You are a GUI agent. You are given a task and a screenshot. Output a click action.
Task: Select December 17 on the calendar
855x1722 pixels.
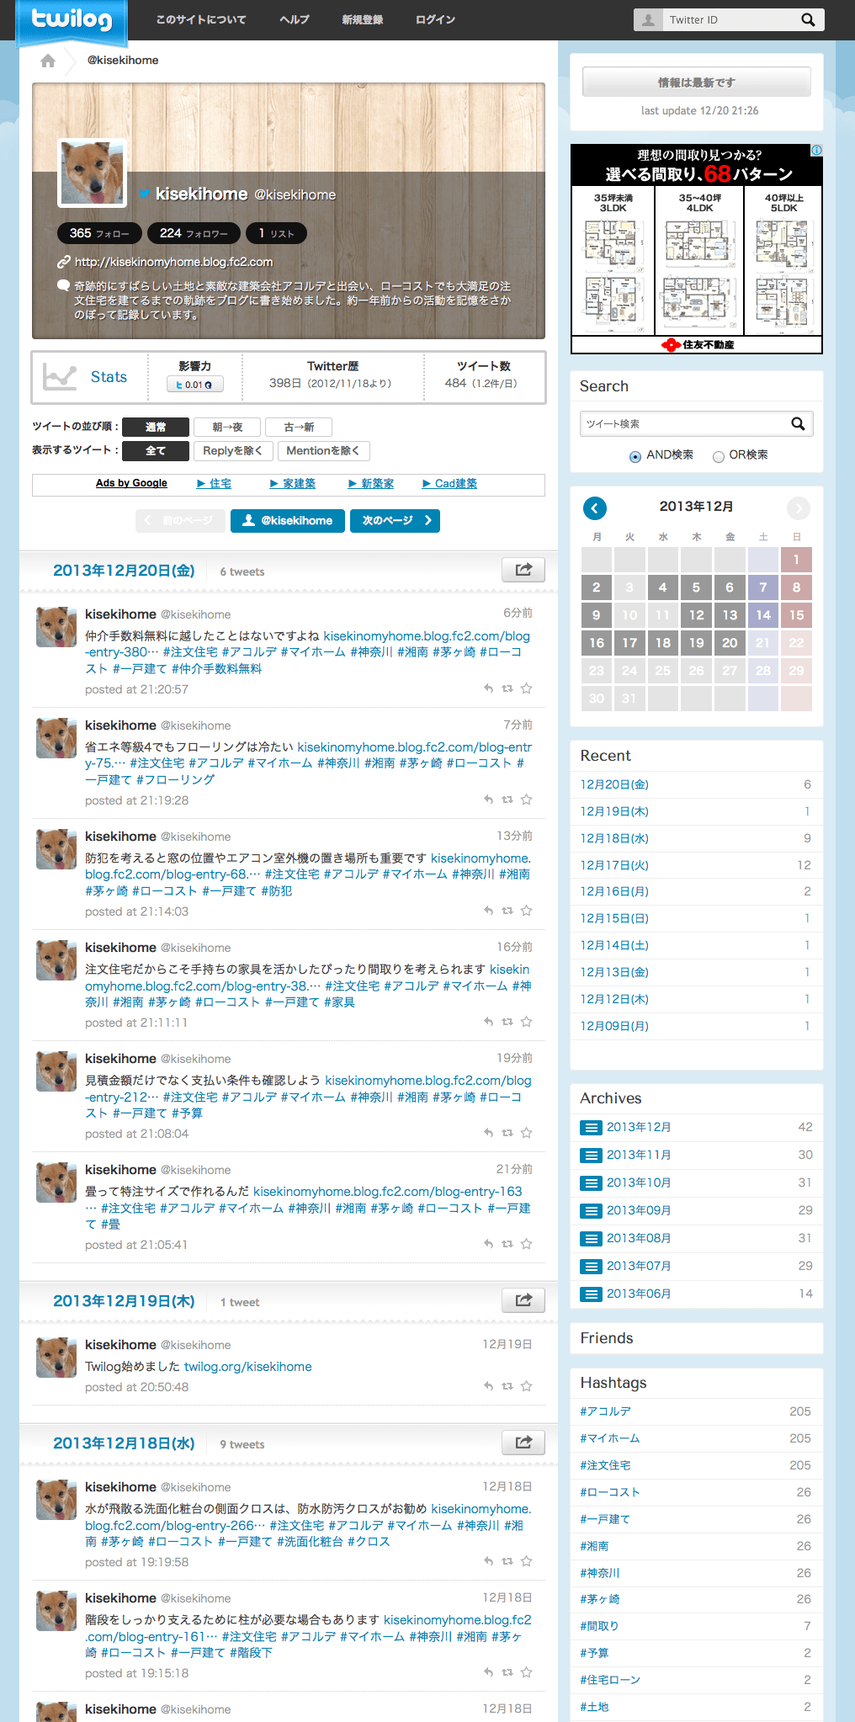tap(629, 643)
